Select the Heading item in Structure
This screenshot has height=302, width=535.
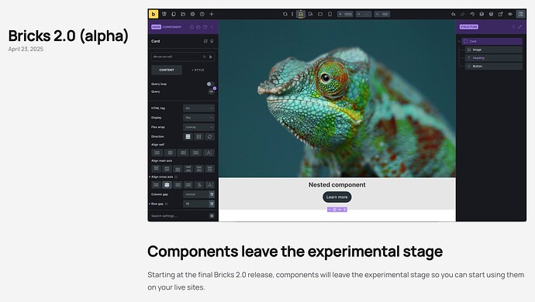click(x=494, y=58)
